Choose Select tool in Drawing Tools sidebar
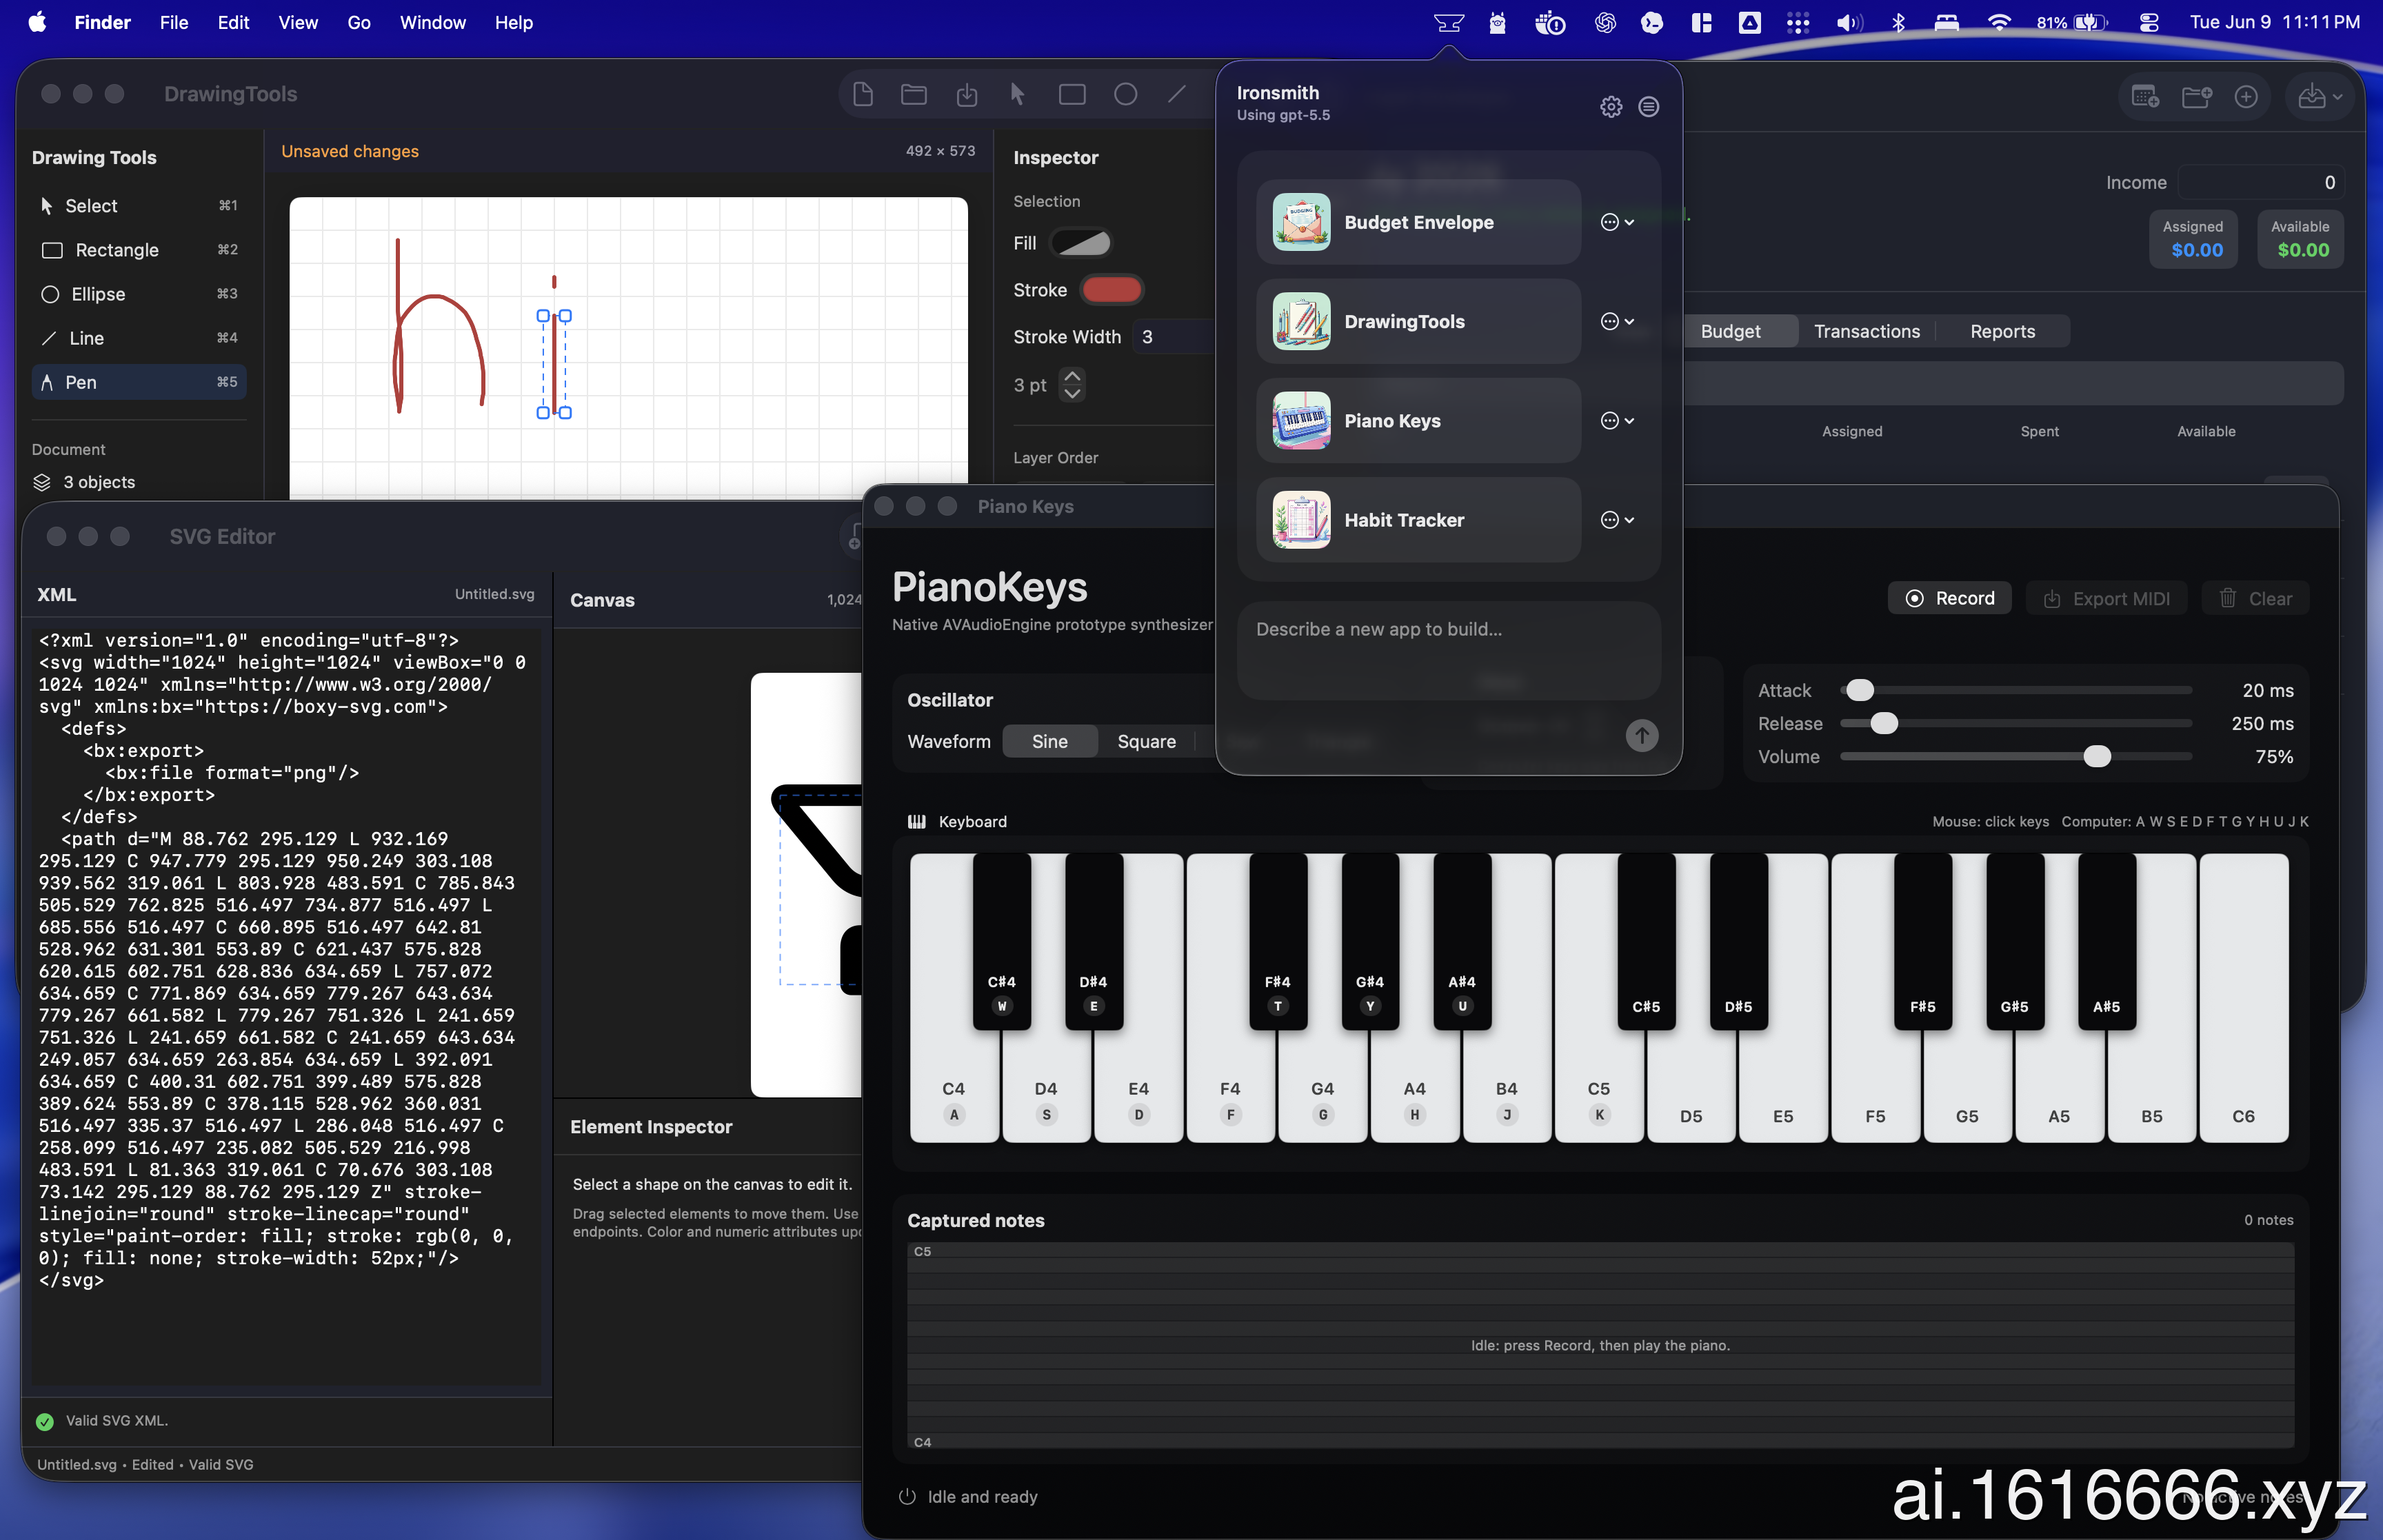Screen dimensions: 2383x1540 pyautogui.click(x=139, y=206)
